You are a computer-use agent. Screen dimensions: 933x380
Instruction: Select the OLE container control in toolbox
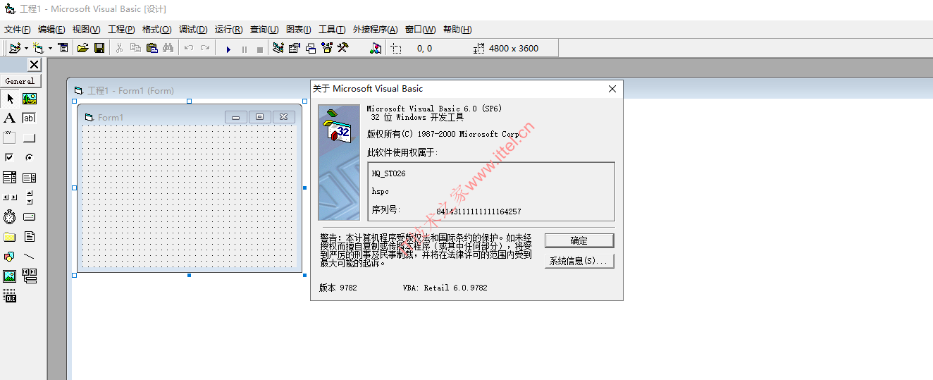click(x=10, y=298)
